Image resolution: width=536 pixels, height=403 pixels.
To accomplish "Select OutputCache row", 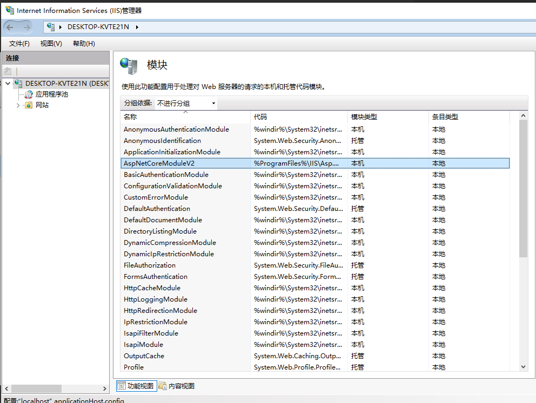I will pyautogui.click(x=315, y=356).
